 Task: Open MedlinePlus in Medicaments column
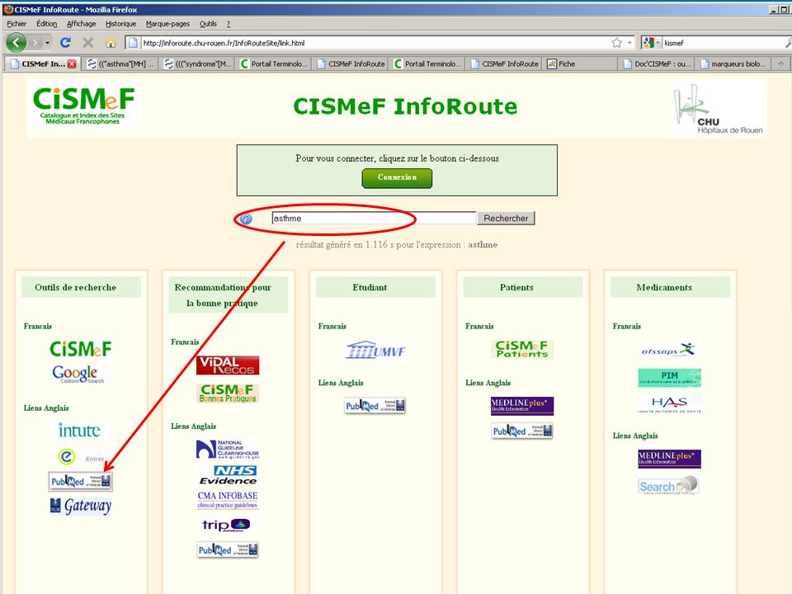tap(669, 459)
